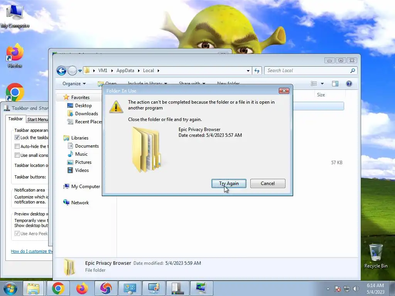
Task: Open My Computer desktop icon
Action: (x=15, y=16)
